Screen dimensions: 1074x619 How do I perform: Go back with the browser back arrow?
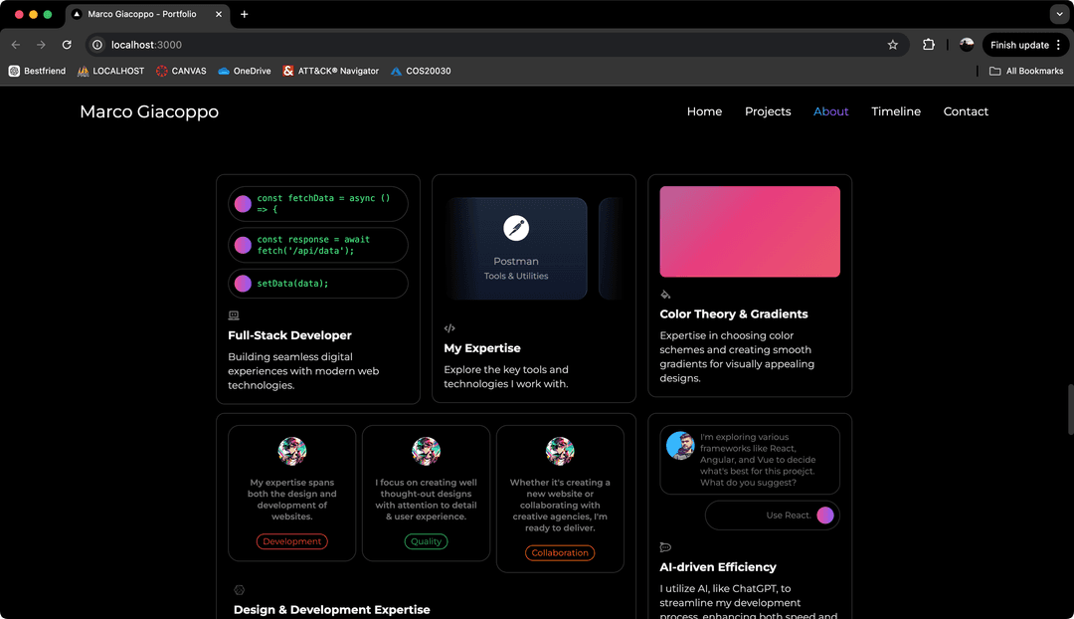point(16,45)
